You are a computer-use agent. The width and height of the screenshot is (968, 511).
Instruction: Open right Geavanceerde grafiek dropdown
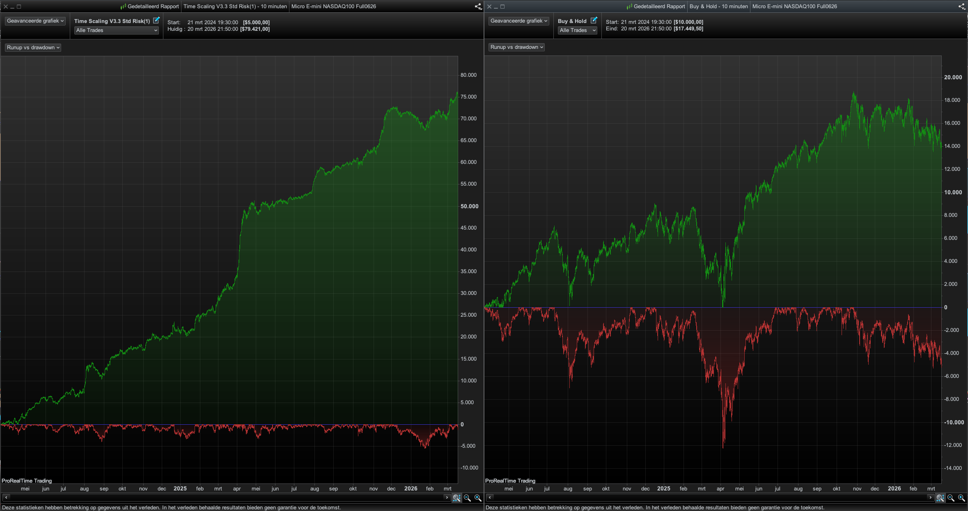519,21
